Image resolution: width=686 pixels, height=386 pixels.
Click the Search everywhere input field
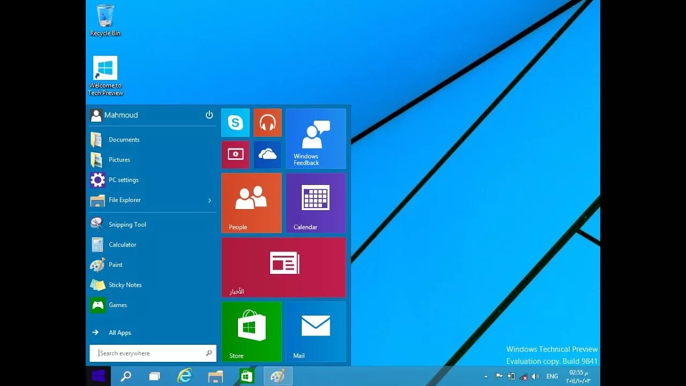coord(153,353)
